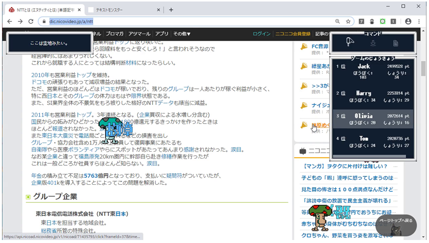Click the グループ企業 section heading

pyautogui.click(x=55, y=196)
